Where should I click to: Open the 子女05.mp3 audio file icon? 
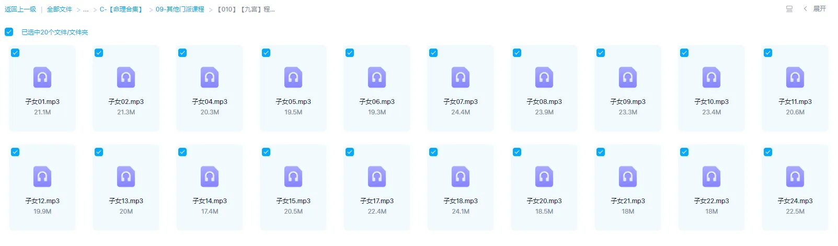tap(293, 77)
